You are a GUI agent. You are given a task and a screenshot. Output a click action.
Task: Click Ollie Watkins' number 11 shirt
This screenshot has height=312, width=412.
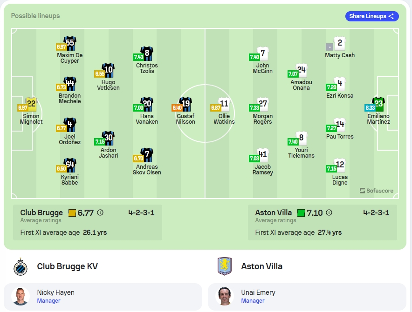pos(224,104)
